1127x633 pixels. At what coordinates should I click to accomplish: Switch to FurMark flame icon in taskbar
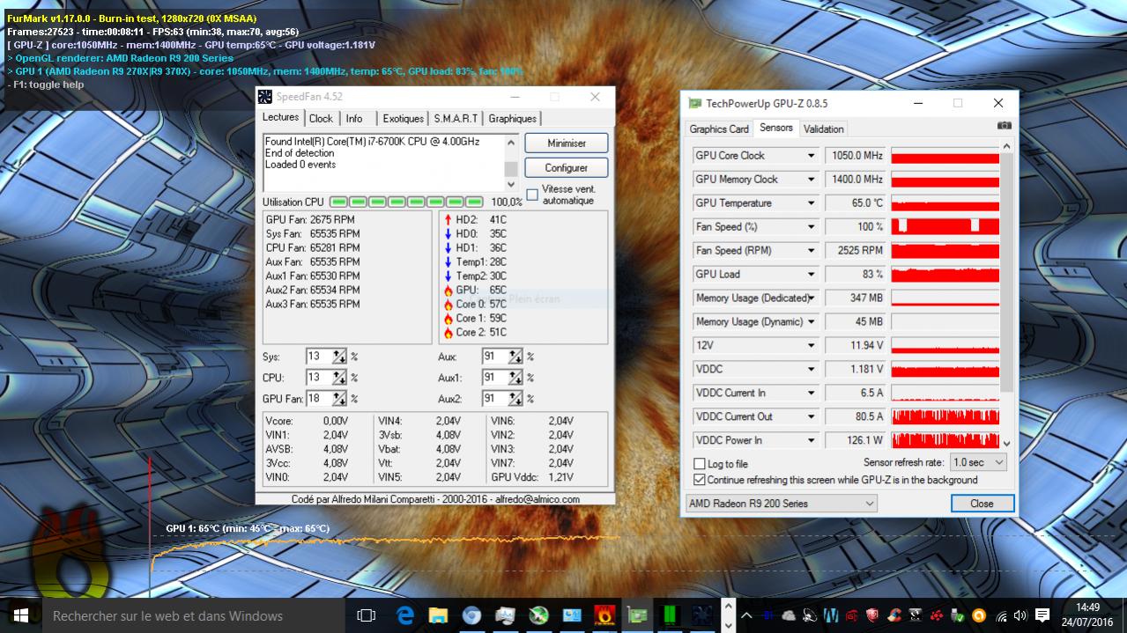click(604, 615)
